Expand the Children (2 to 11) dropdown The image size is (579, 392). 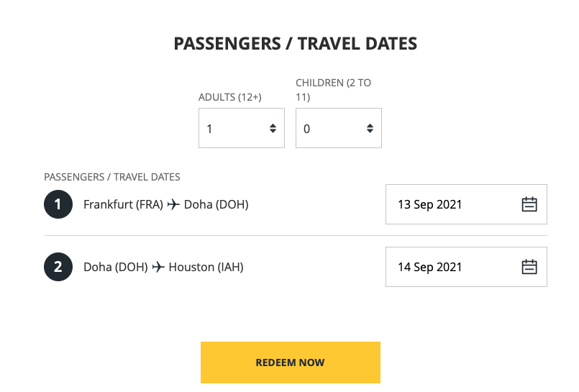click(338, 129)
